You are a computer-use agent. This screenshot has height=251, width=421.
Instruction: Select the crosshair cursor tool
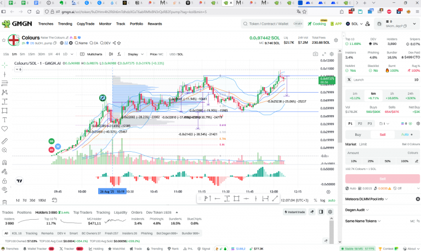[4, 65]
